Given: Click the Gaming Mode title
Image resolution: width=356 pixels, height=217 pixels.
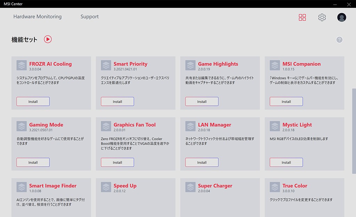Looking at the screenshot, I should [46, 125].
